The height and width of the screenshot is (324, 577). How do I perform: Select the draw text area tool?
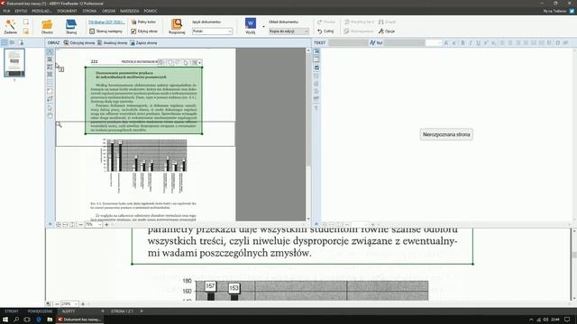coord(50,59)
